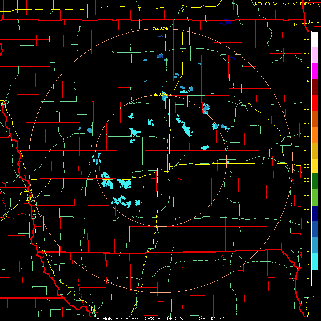Click the 26 legend value
Viewport: 321px width, 321px height.
[306, 180]
